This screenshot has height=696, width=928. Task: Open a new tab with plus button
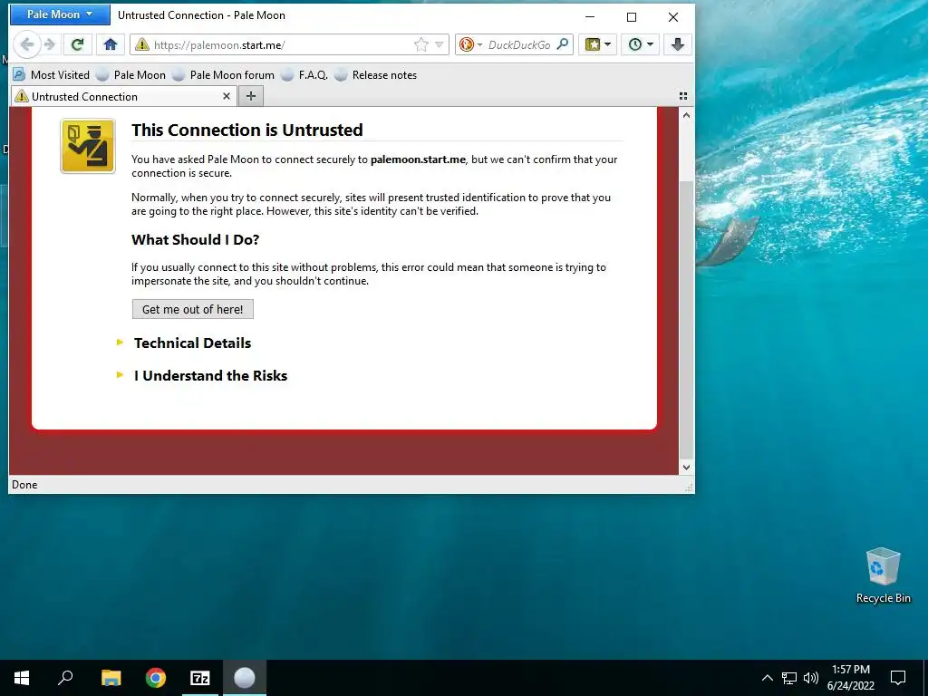pos(251,96)
